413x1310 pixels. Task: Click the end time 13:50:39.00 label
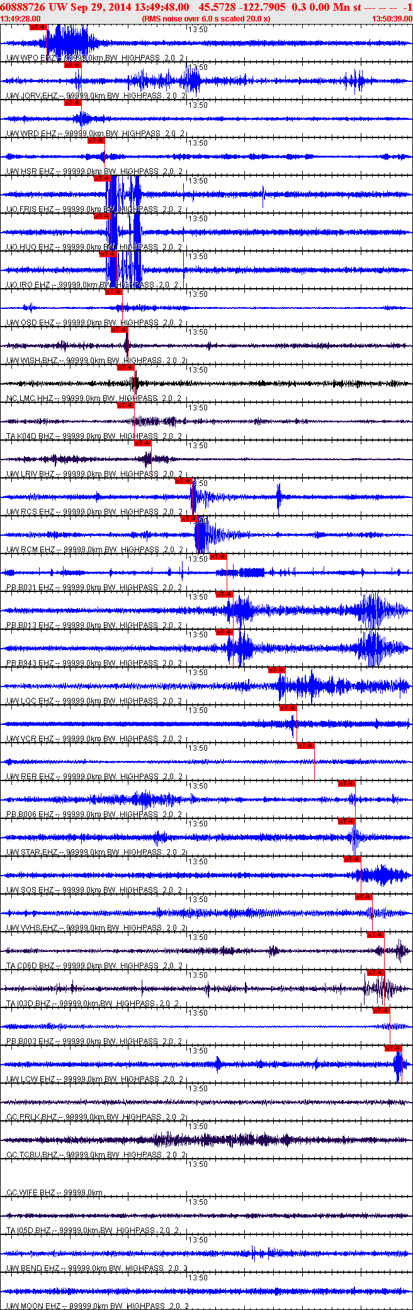coord(392,19)
